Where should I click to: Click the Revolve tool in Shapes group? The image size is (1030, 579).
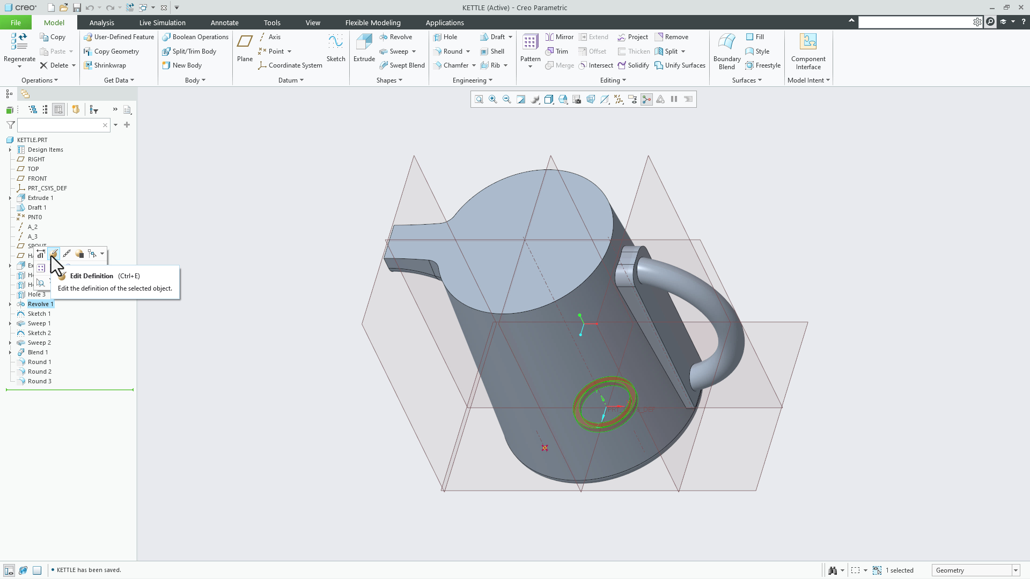click(395, 37)
